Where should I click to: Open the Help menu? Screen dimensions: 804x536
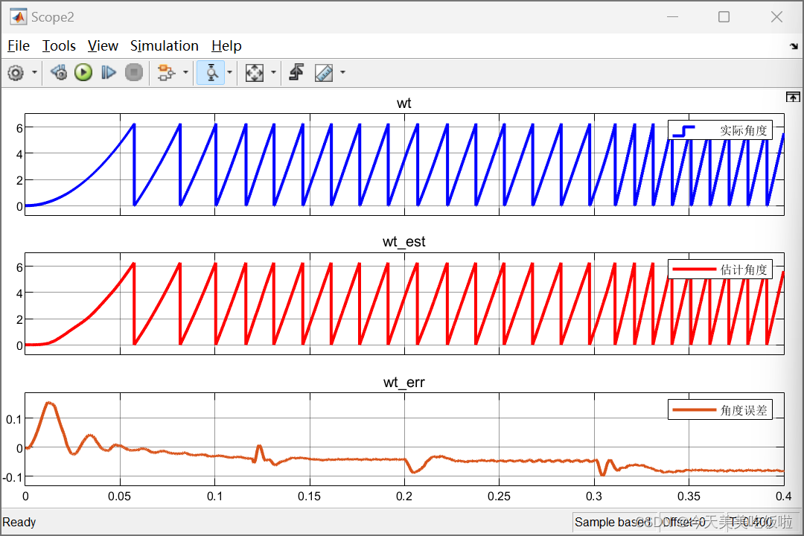226,45
